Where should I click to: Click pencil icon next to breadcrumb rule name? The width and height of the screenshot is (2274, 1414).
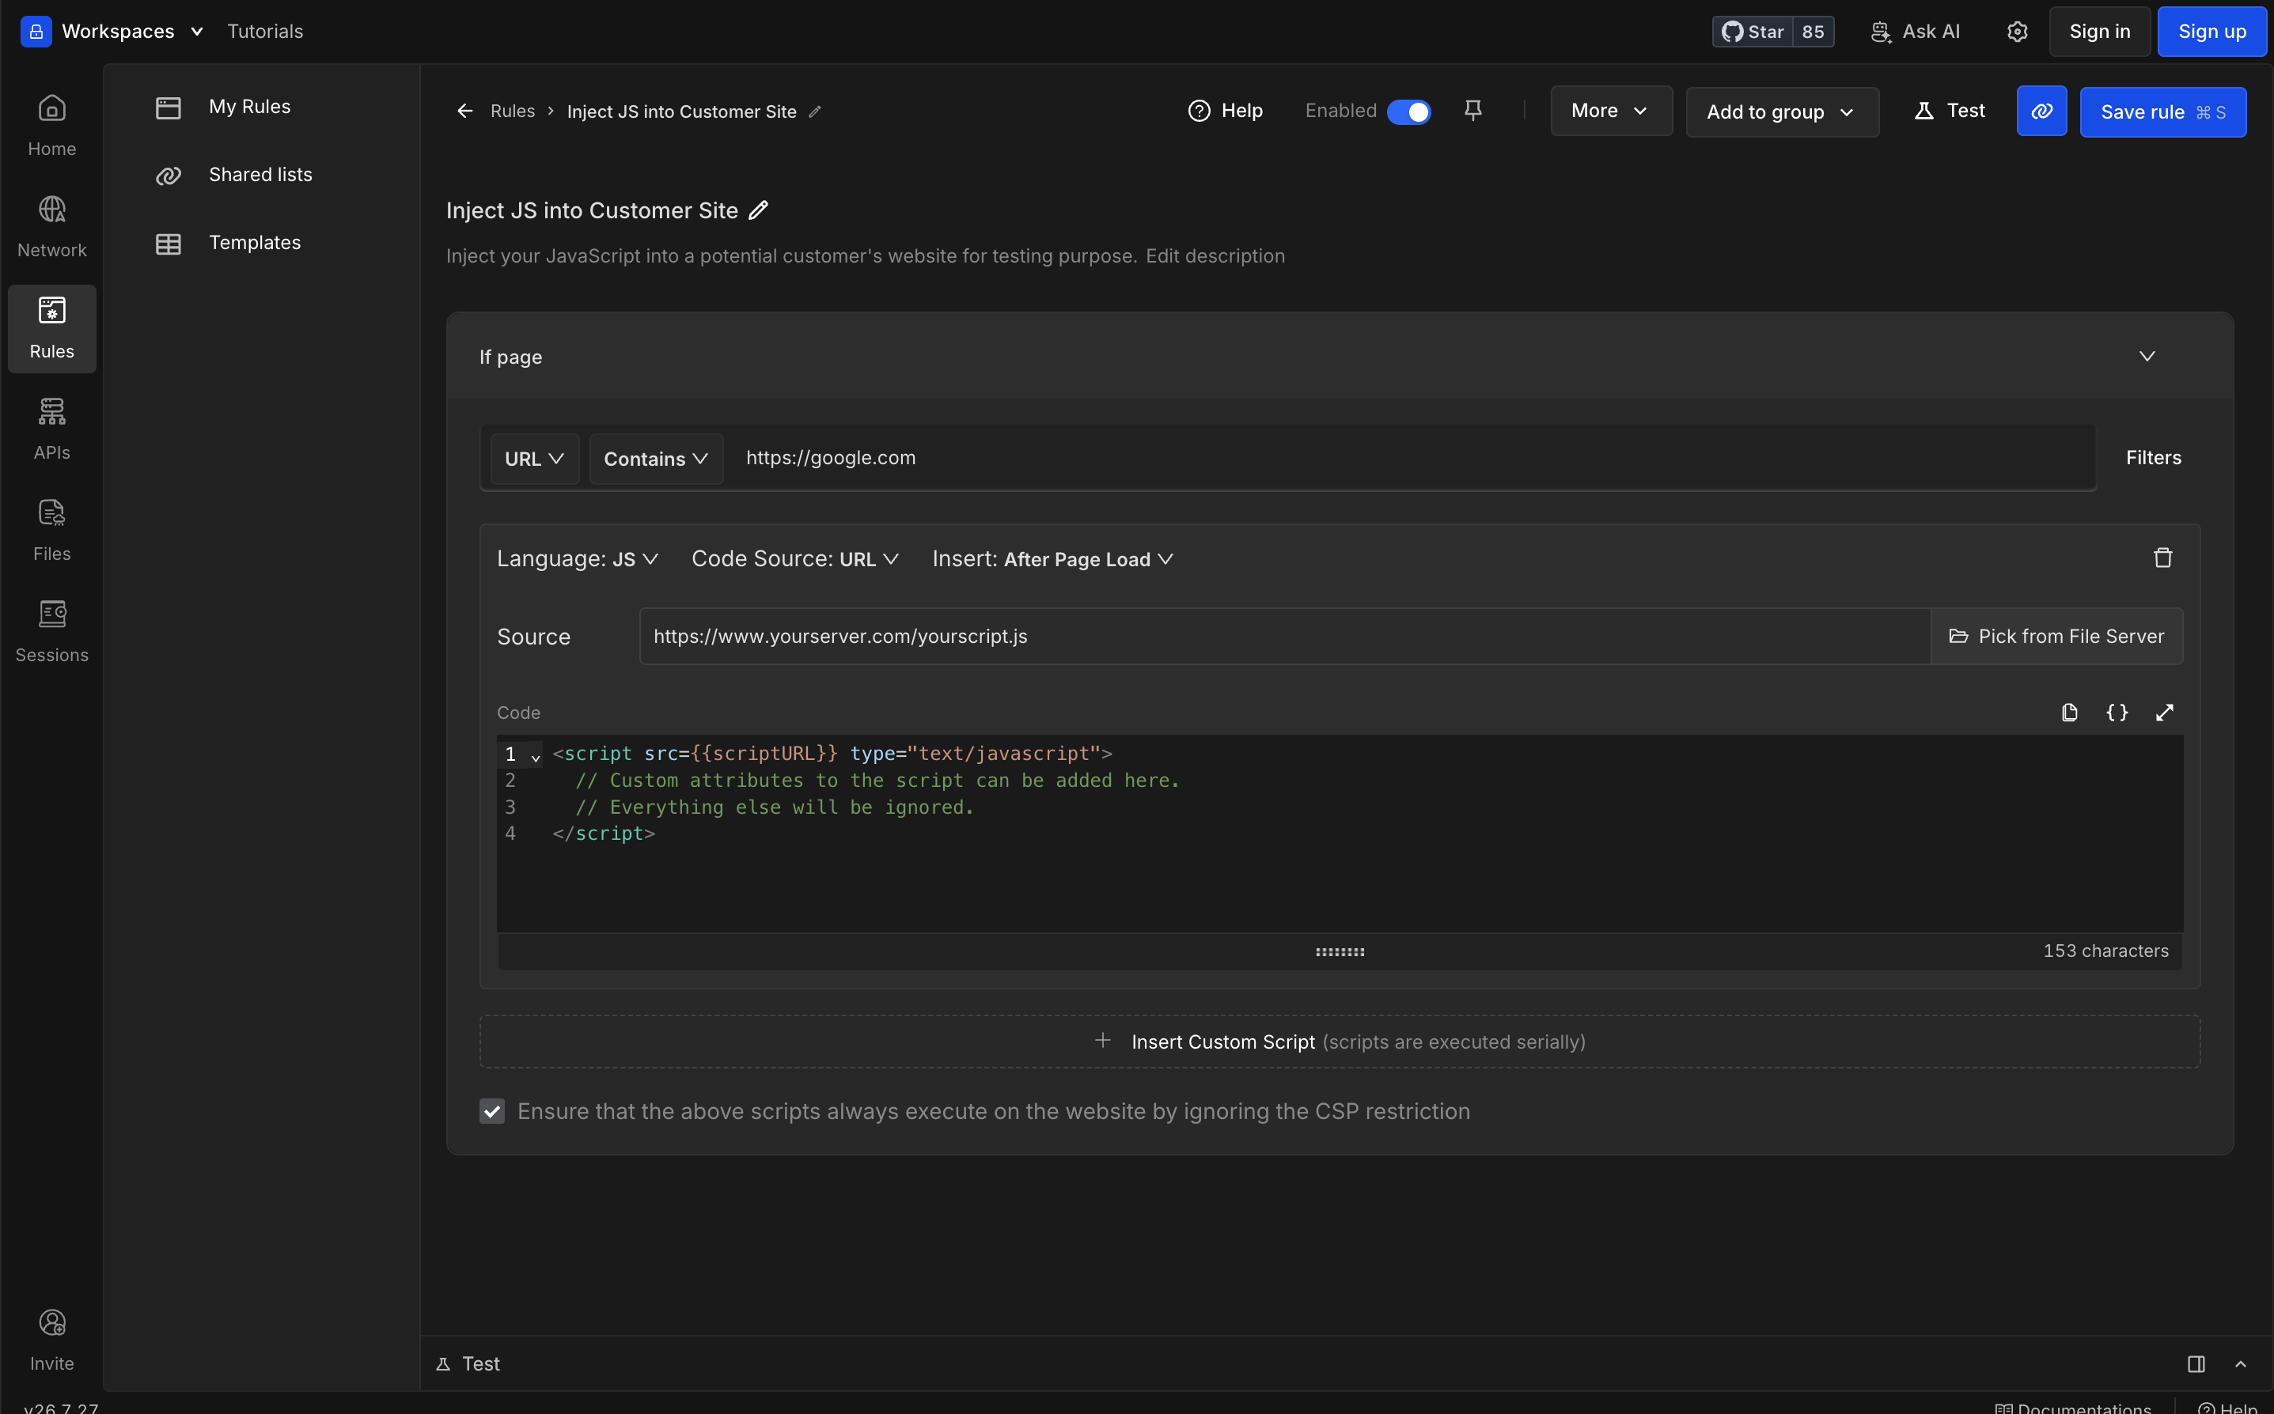point(815,112)
